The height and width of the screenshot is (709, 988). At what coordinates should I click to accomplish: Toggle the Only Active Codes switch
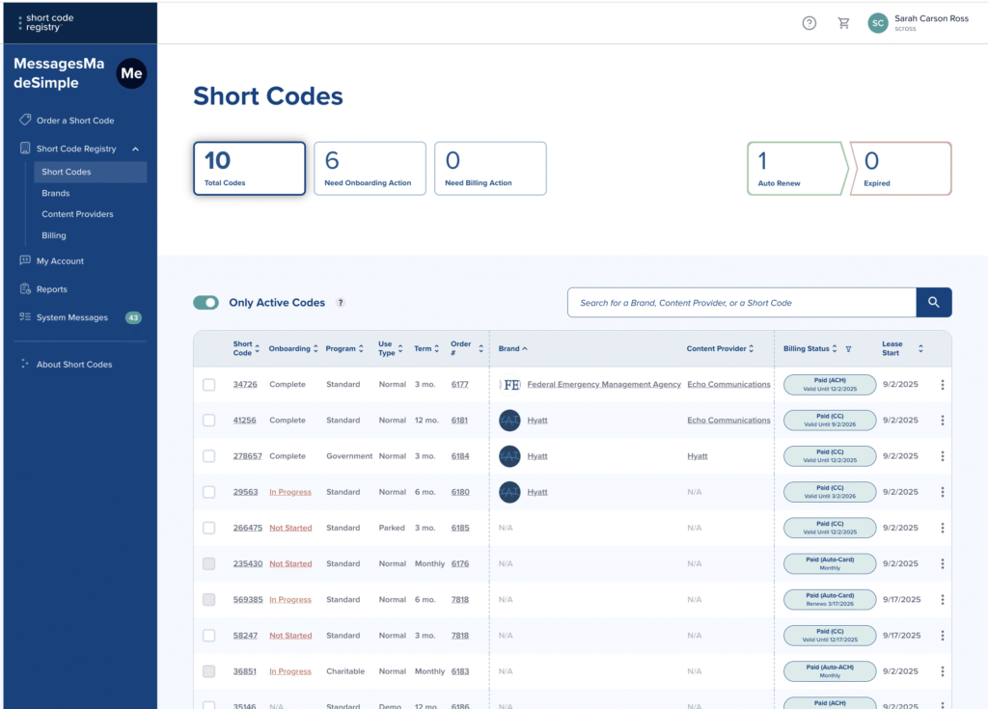click(206, 303)
